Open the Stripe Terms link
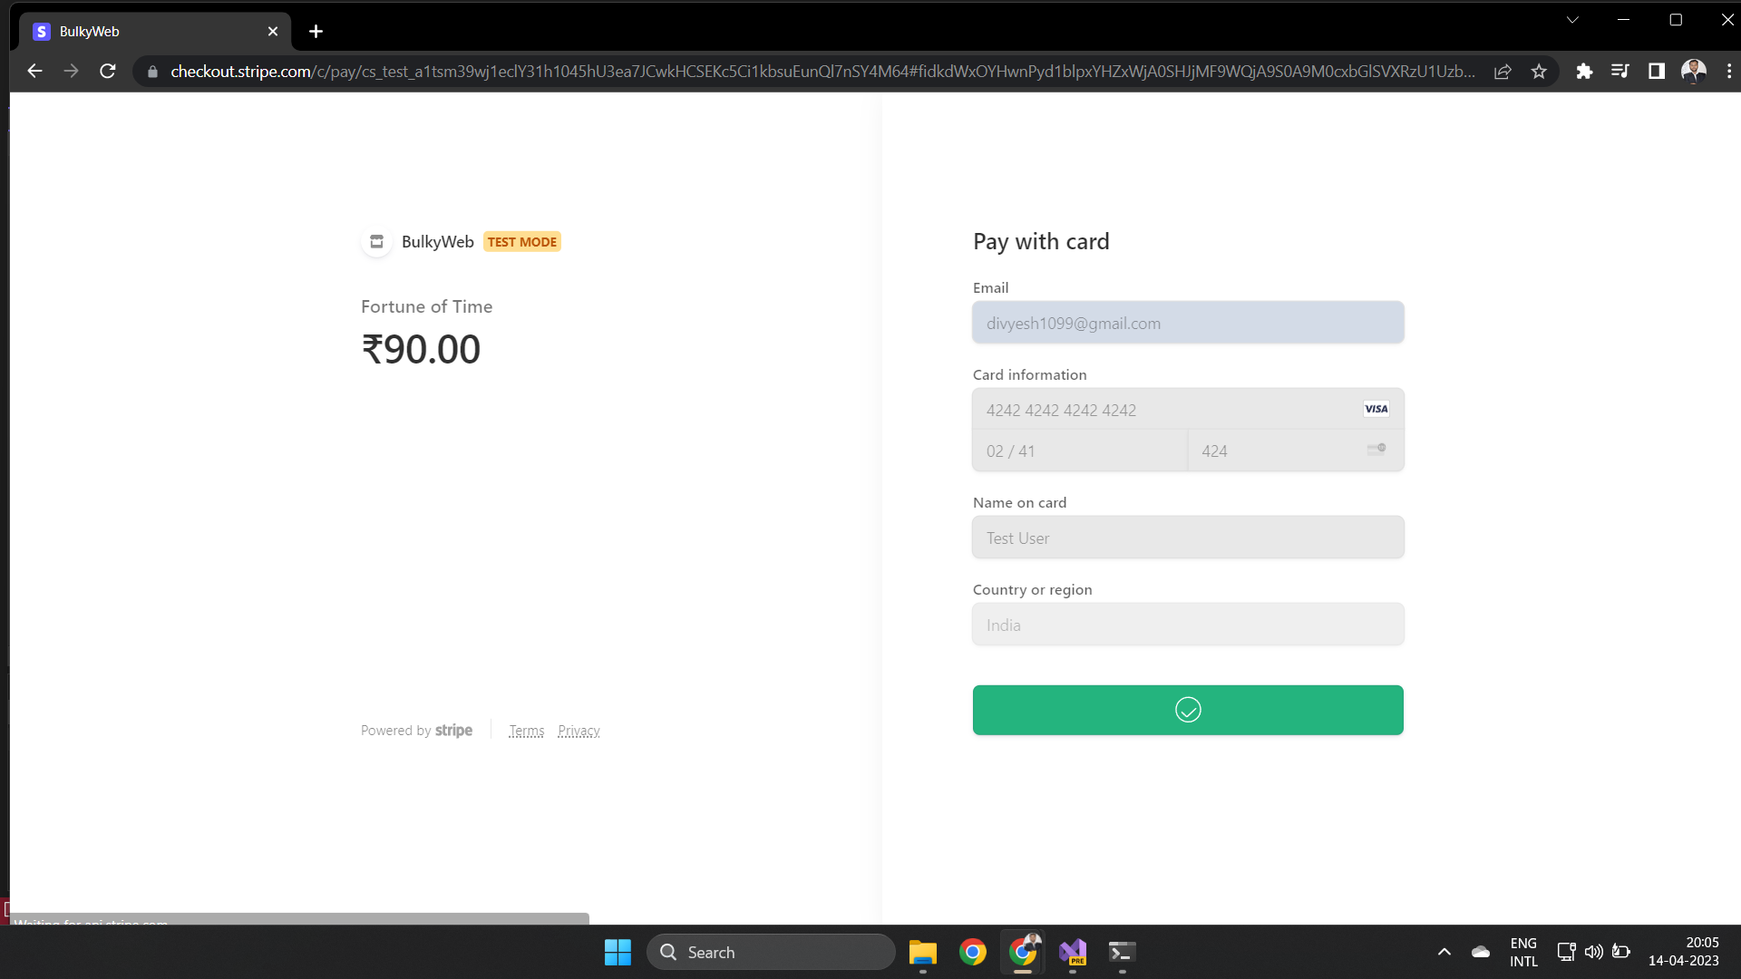This screenshot has width=1741, height=979. point(526,731)
